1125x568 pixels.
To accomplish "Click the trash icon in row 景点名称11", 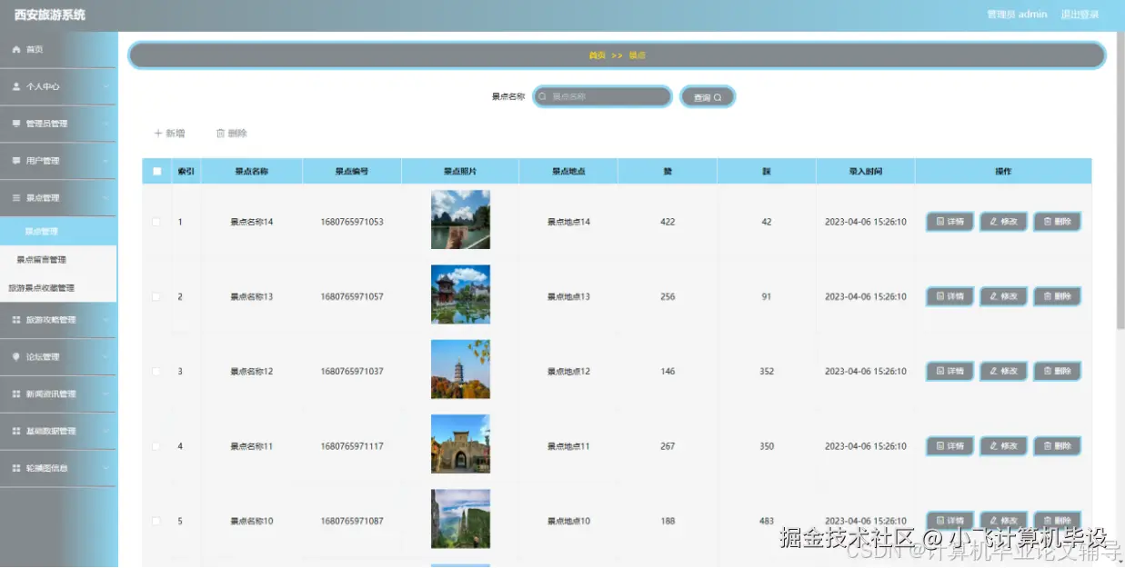I will tap(1048, 446).
